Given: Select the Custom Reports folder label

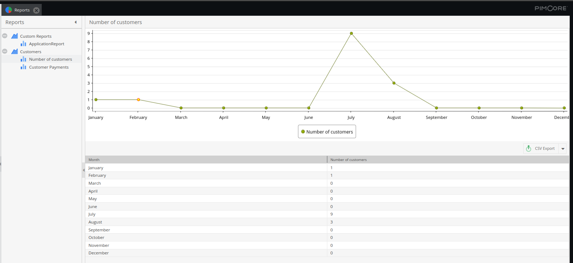Looking at the screenshot, I should (x=36, y=36).
